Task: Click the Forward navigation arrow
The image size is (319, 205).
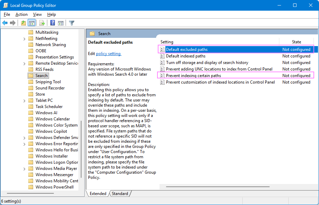Action: tap(13, 23)
